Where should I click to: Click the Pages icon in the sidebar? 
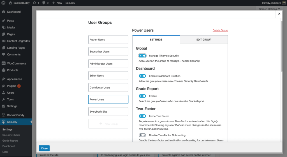point(4,34)
